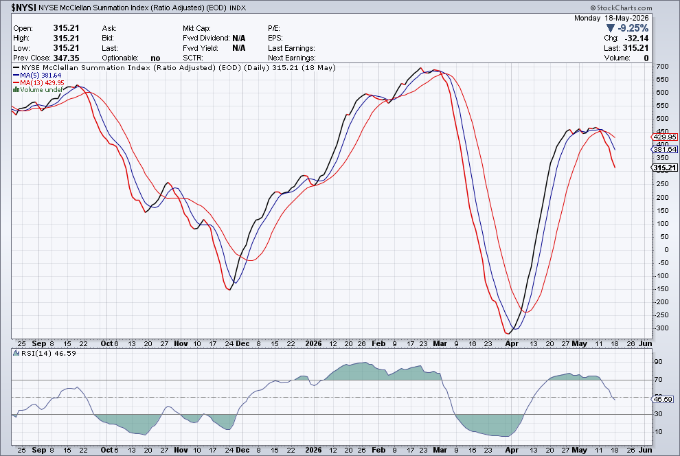Viewport: 680px width, 456px height.
Task: Click the High label in quote table
Action: [21, 38]
